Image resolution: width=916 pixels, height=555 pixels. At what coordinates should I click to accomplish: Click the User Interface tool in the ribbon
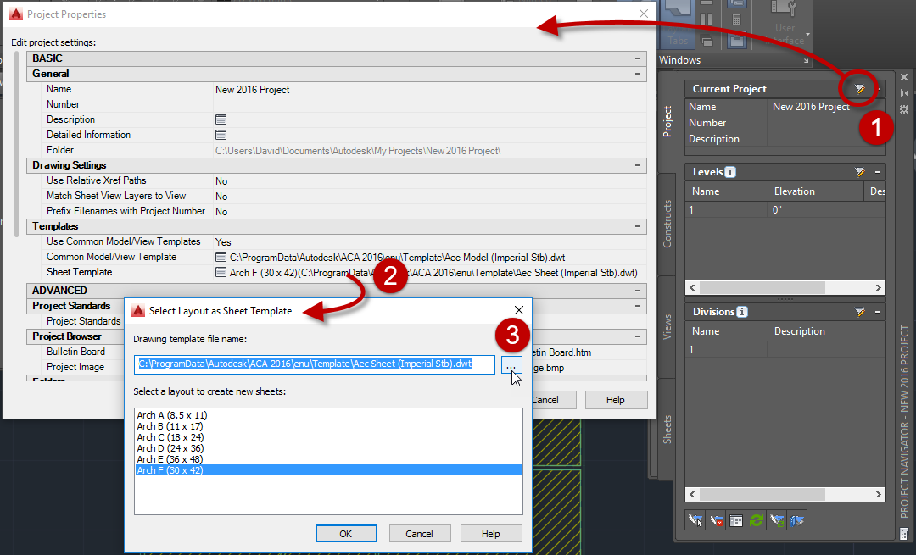pos(785,21)
